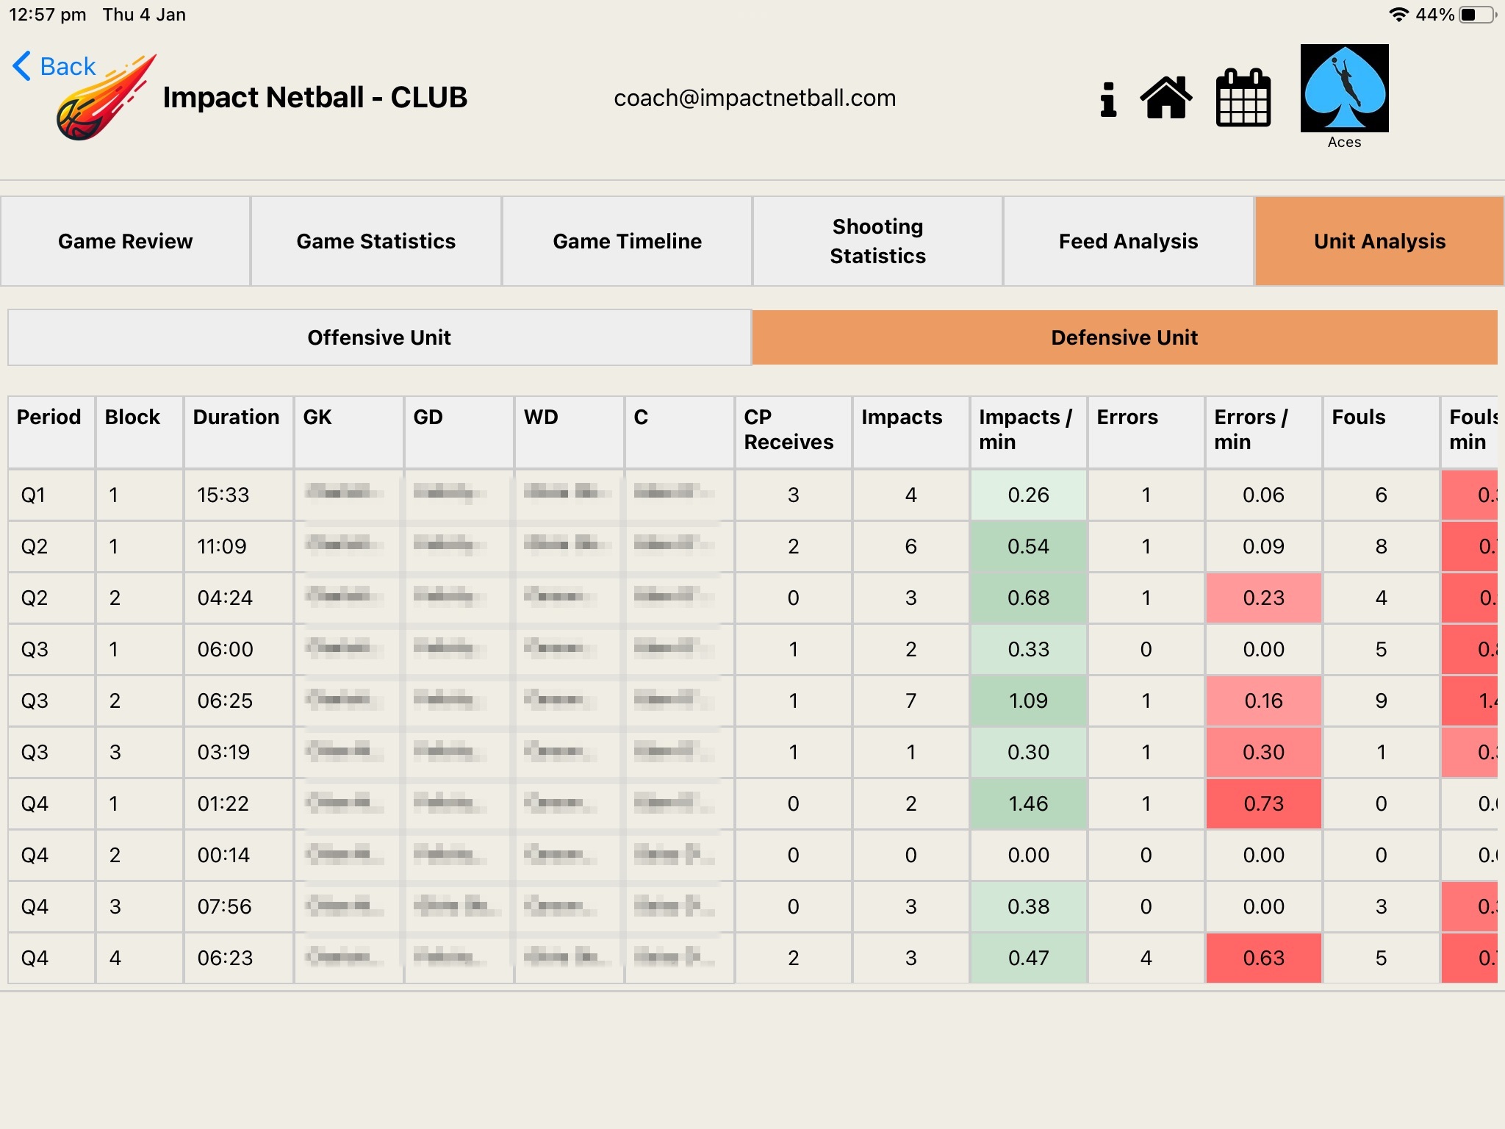Open the Feed Analysis tab

(x=1128, y=241)
